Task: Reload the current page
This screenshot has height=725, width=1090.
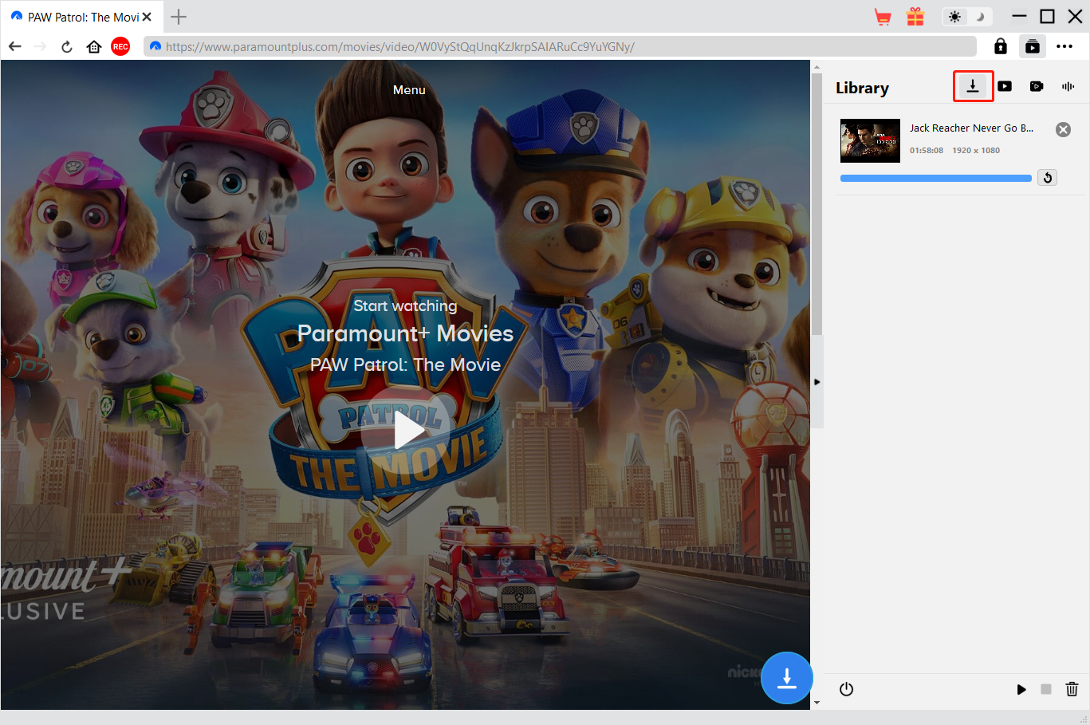Action: point(67,47)
